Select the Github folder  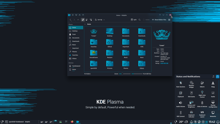coord(110,43)
